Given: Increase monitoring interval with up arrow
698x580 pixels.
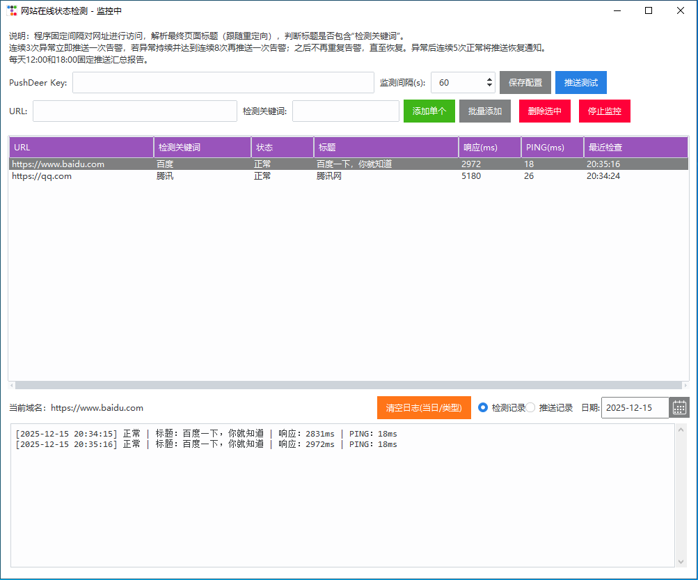Looking at the screenshot, I should [490, 79].
